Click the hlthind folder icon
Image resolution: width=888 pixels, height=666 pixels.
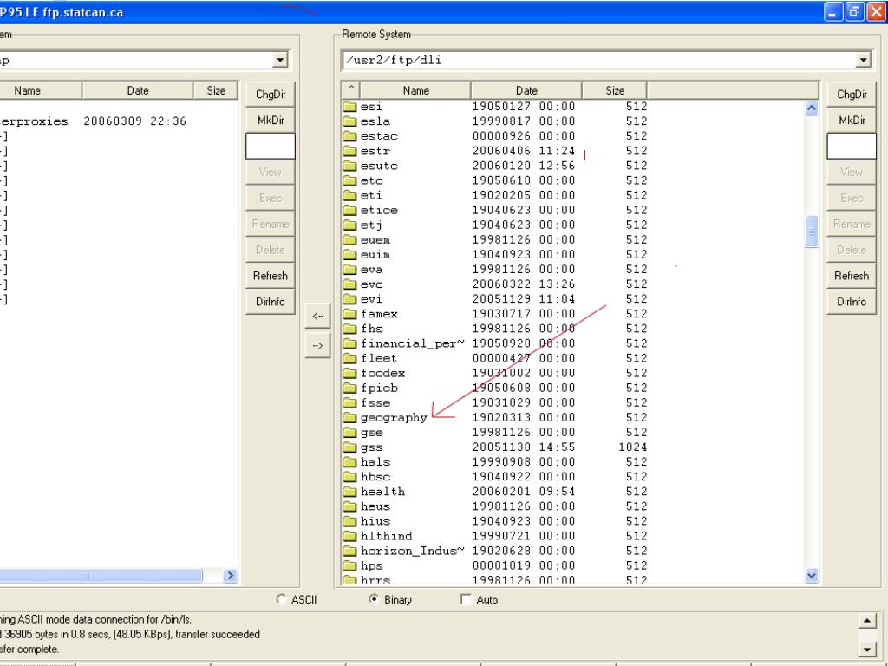(x=349, y=536)
